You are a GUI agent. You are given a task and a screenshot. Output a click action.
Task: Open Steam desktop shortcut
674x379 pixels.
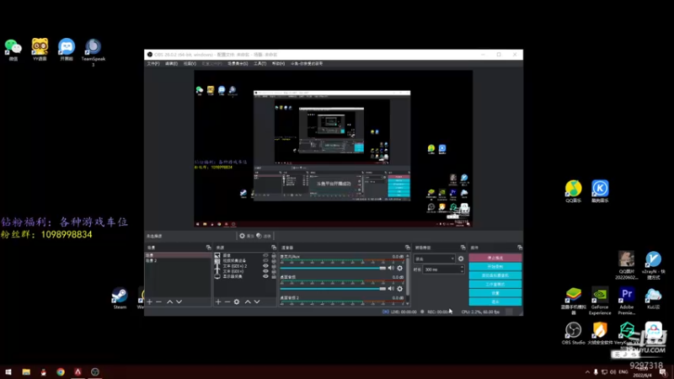[120, 298]
